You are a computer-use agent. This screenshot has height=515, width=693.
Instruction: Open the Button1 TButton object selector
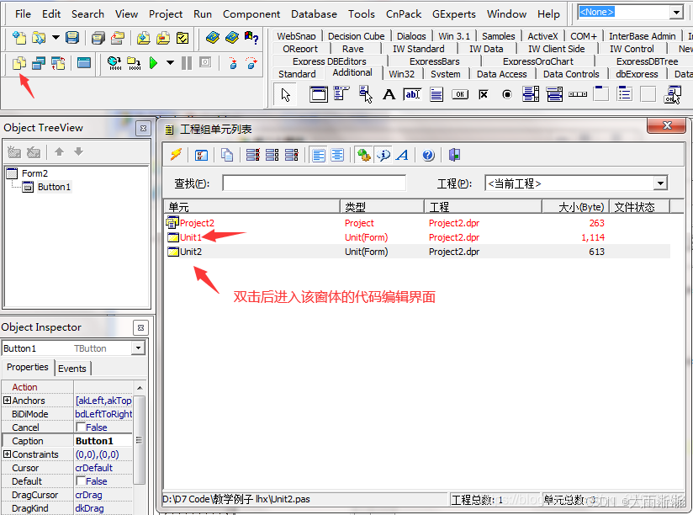point(138,348)
